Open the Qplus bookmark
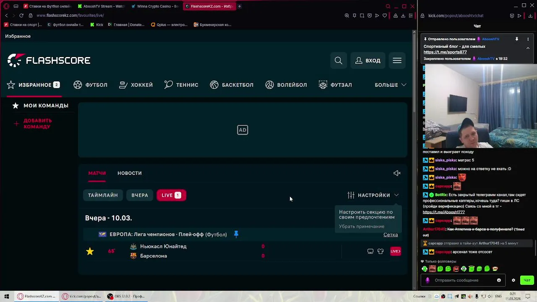This screenshot has width=537, height=302. tap(169, 25)
